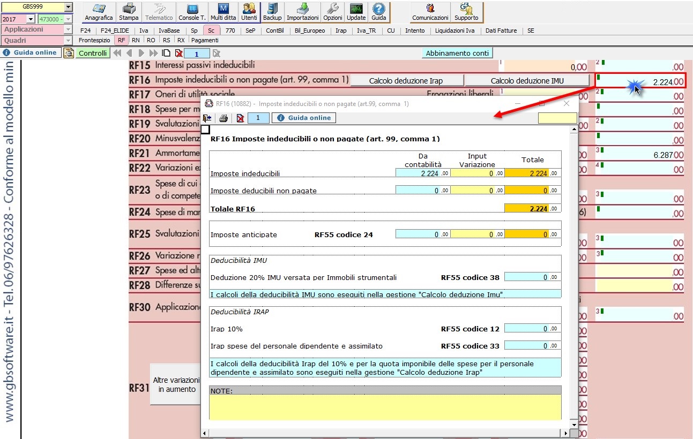
Task: Click the red delete page icon in main navigation bar
Action: (x=178, y=53)
